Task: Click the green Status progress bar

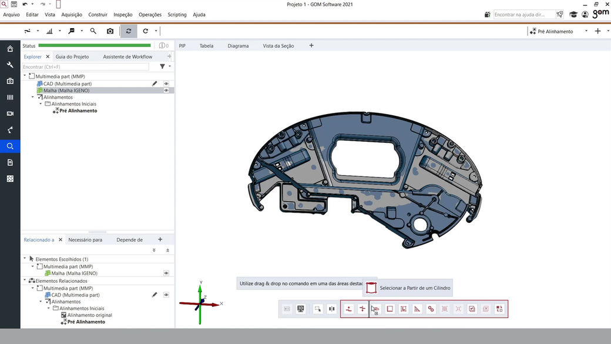Action: click(94, 45)
